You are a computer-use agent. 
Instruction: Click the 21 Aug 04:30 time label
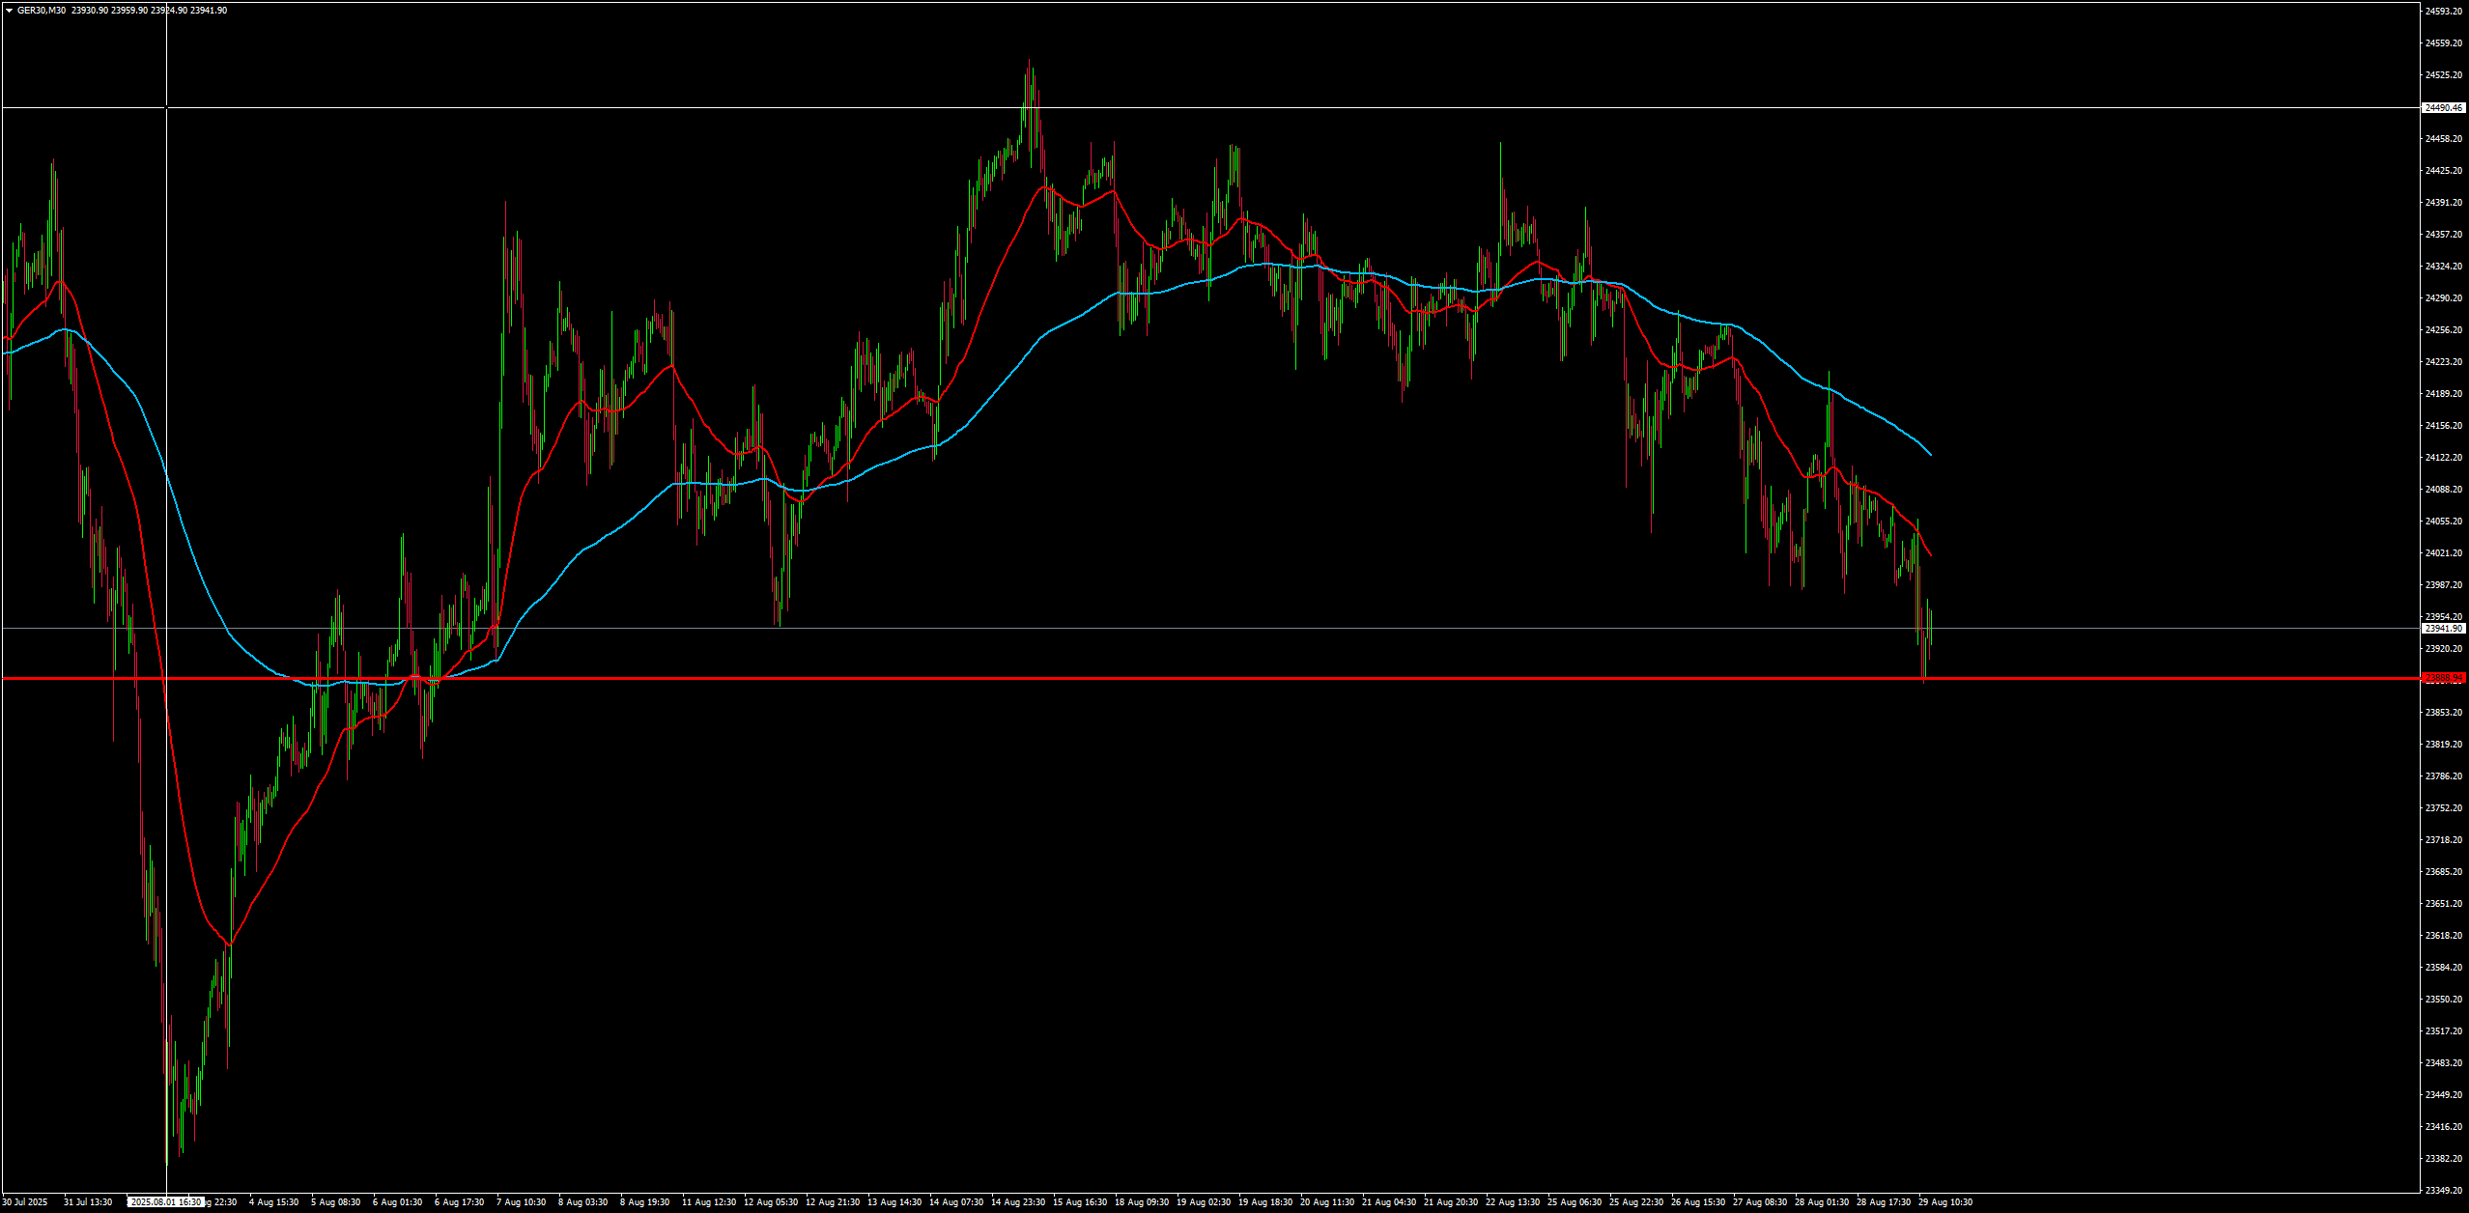[1389, 1202]
